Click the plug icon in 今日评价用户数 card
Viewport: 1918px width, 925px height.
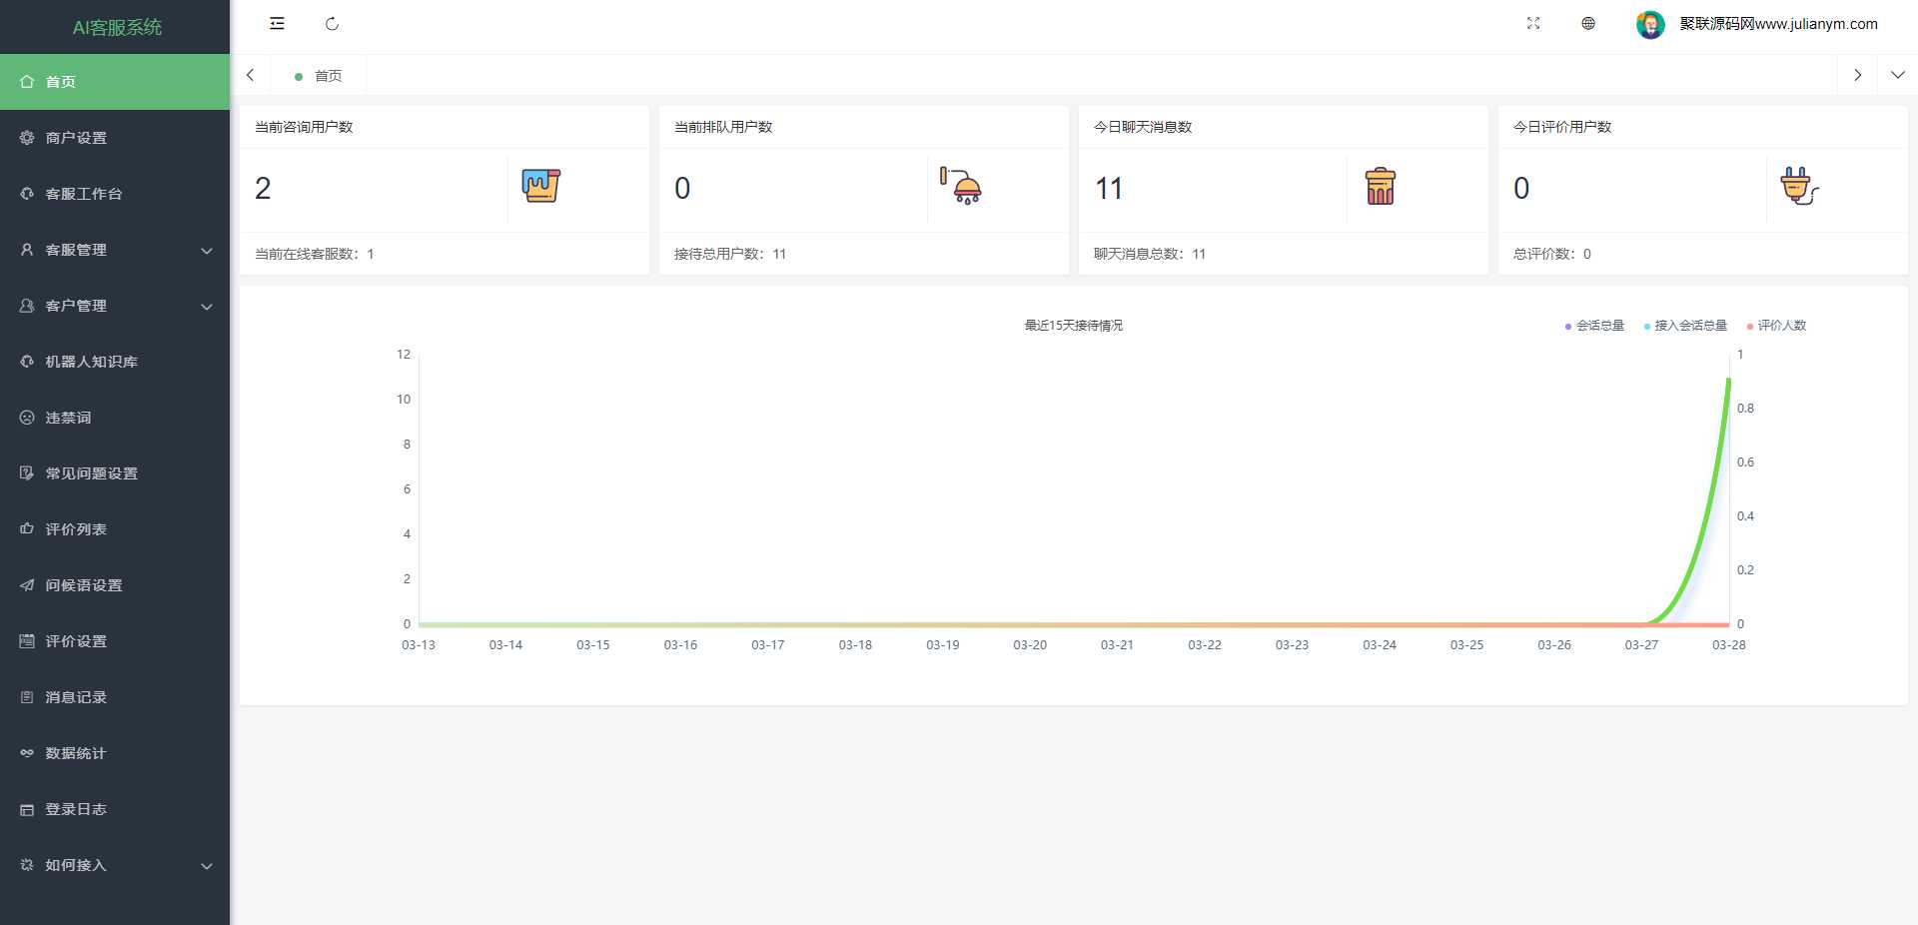1799,187
